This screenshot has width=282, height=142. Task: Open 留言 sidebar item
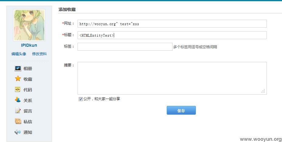[x=28, y=111]
